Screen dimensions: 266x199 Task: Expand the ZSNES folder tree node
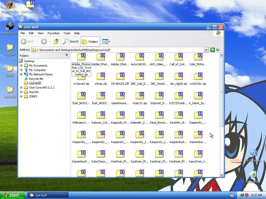coord(21,96)
